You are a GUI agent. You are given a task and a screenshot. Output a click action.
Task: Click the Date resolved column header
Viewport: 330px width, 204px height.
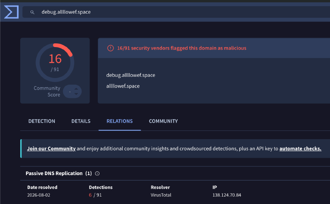42,187
